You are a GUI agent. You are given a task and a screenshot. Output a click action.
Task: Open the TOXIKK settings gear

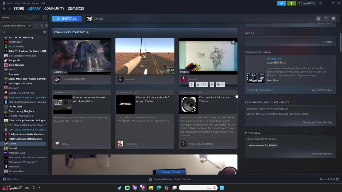coord(318,19)
